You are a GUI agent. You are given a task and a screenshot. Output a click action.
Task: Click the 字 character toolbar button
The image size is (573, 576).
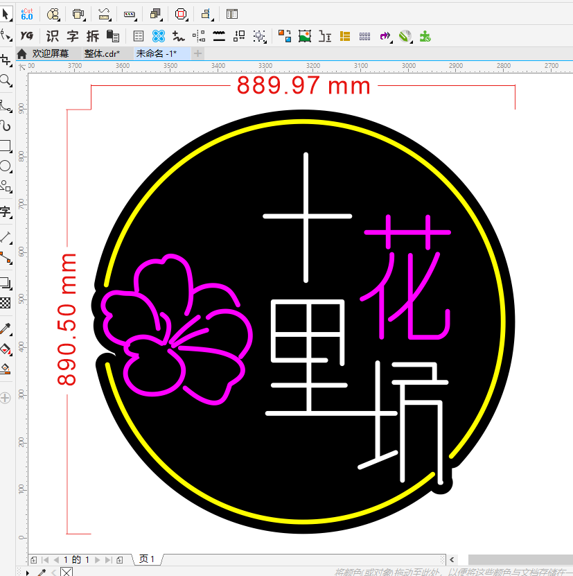coord(72,36)
